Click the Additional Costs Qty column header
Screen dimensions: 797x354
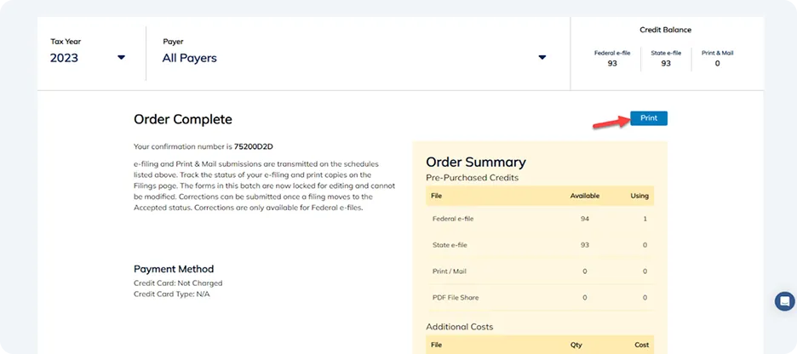(x=576, y=345)
